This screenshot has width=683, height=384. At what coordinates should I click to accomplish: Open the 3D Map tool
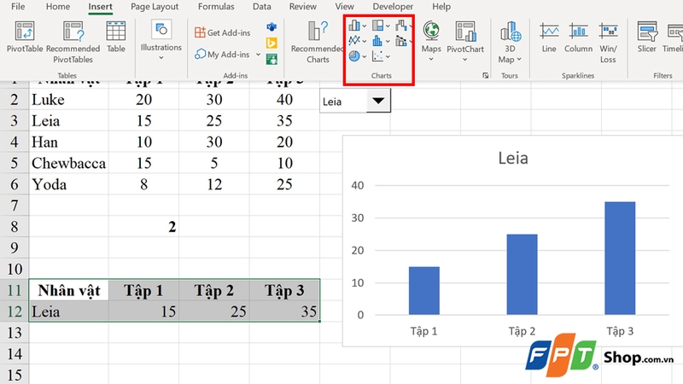[510, 42]
